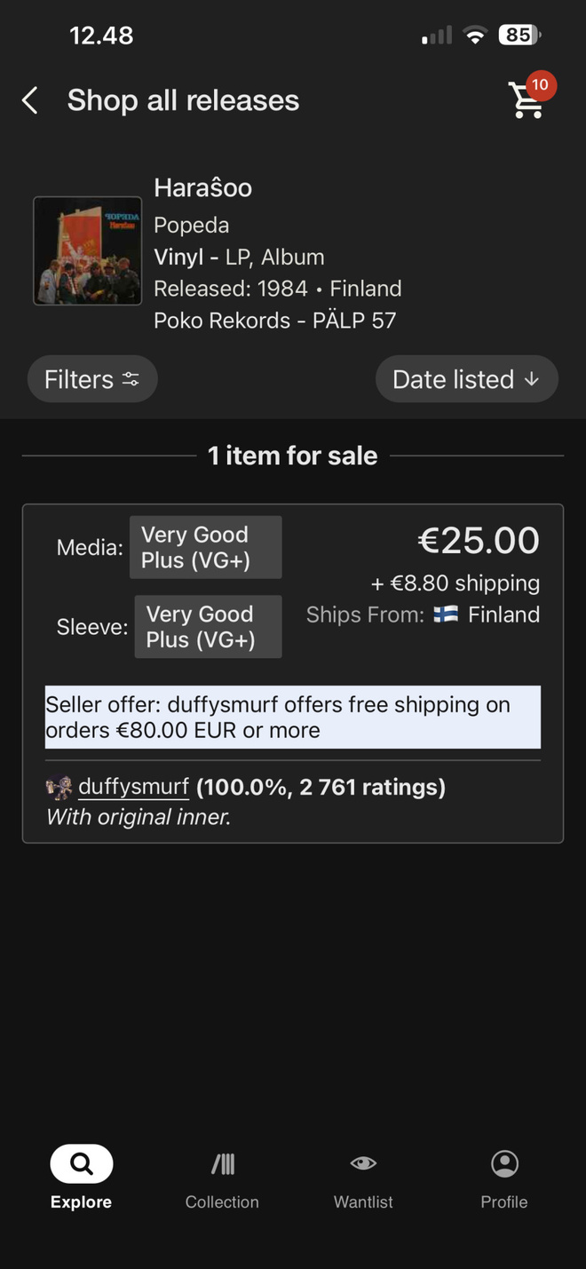Open the Profile person icon
The width and height of the screenshot is (586, 1269).
point(504,1163)
